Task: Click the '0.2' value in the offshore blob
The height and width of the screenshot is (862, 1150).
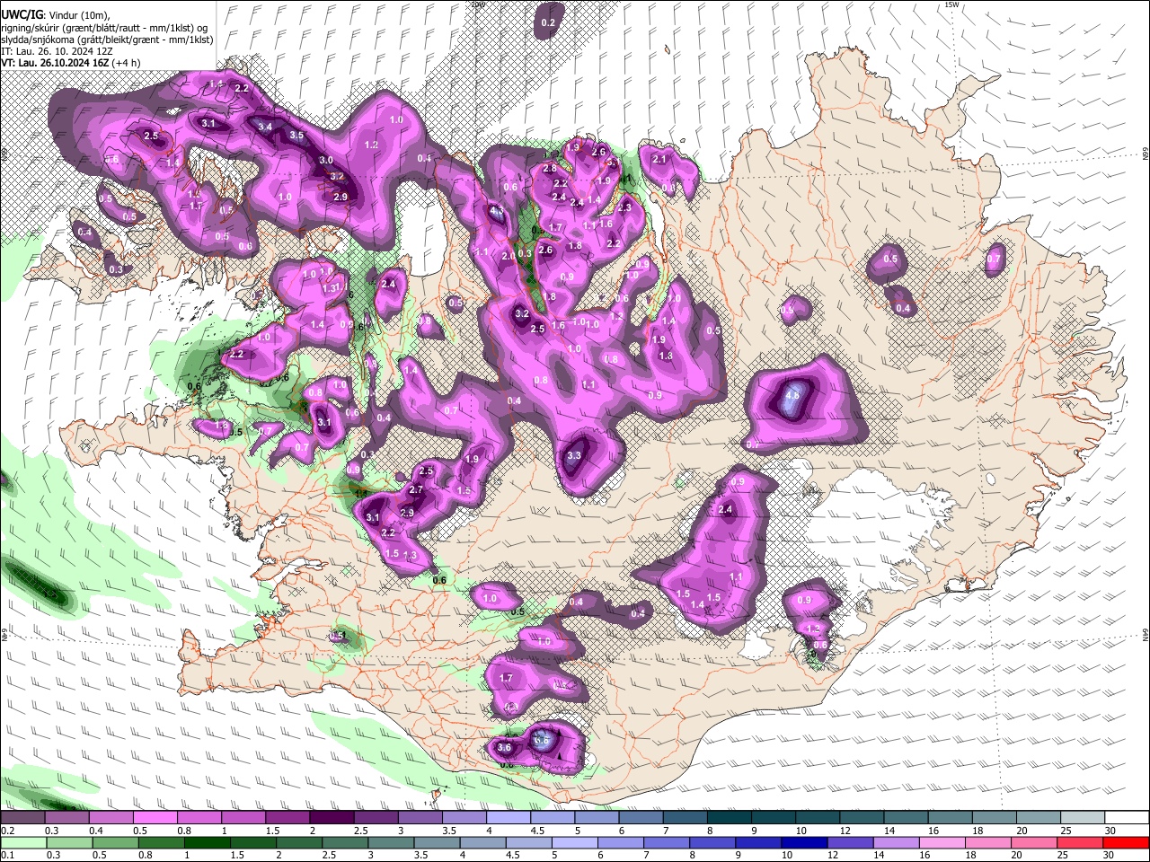Action: point(548,22)
